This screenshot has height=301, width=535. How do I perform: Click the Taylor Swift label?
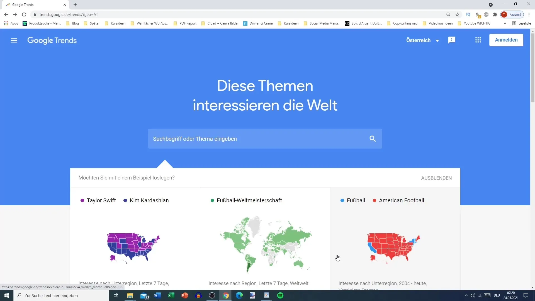(x=101, y=200)
